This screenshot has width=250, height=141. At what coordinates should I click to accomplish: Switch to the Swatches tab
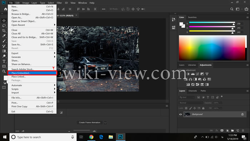(192, 17)
